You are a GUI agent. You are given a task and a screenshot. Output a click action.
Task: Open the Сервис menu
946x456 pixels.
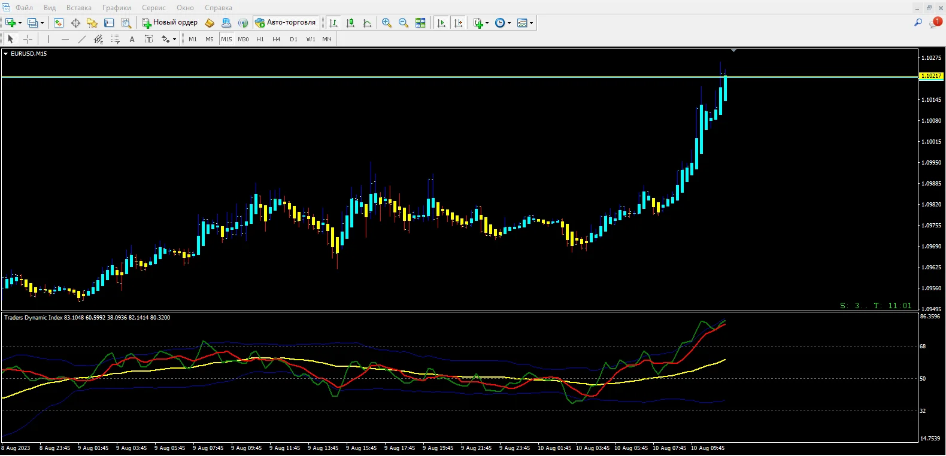154,8
